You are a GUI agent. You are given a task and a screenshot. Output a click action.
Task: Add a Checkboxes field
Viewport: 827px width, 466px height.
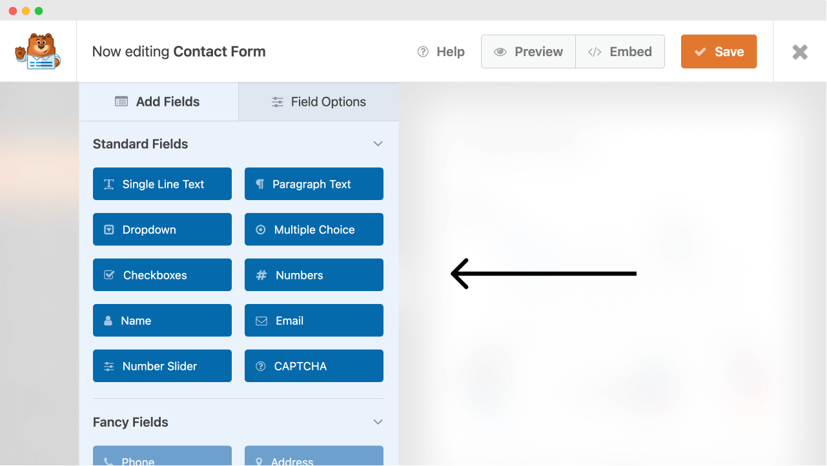tap(162, 275)
